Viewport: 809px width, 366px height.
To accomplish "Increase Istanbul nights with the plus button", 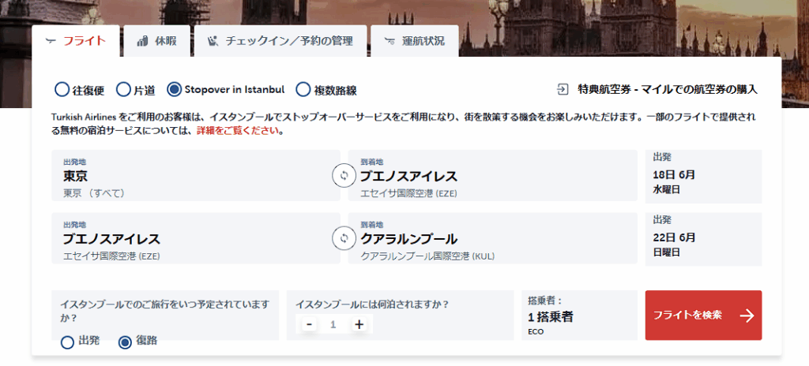I will pos(359,324).
